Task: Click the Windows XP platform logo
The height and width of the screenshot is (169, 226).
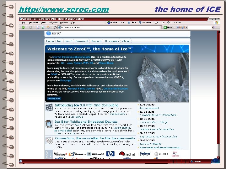Action: (x=61, y=154)
